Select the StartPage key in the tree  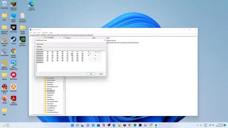coord(50,85)
